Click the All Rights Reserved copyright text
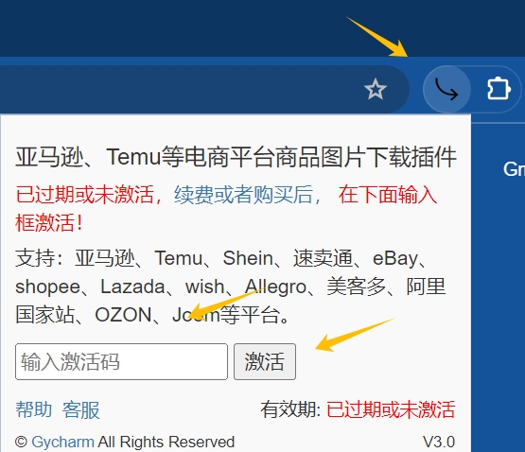Image resolution: width=525 pixels, height=452 pixels. pos(166,442)
